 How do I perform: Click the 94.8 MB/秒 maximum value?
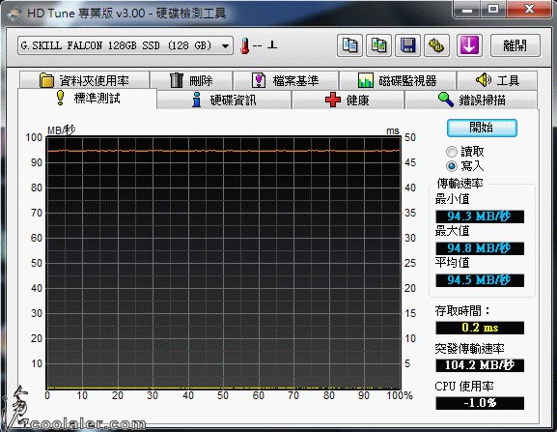[480, 248]
